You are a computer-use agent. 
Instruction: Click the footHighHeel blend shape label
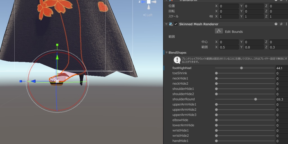click(x=182, y=68)
